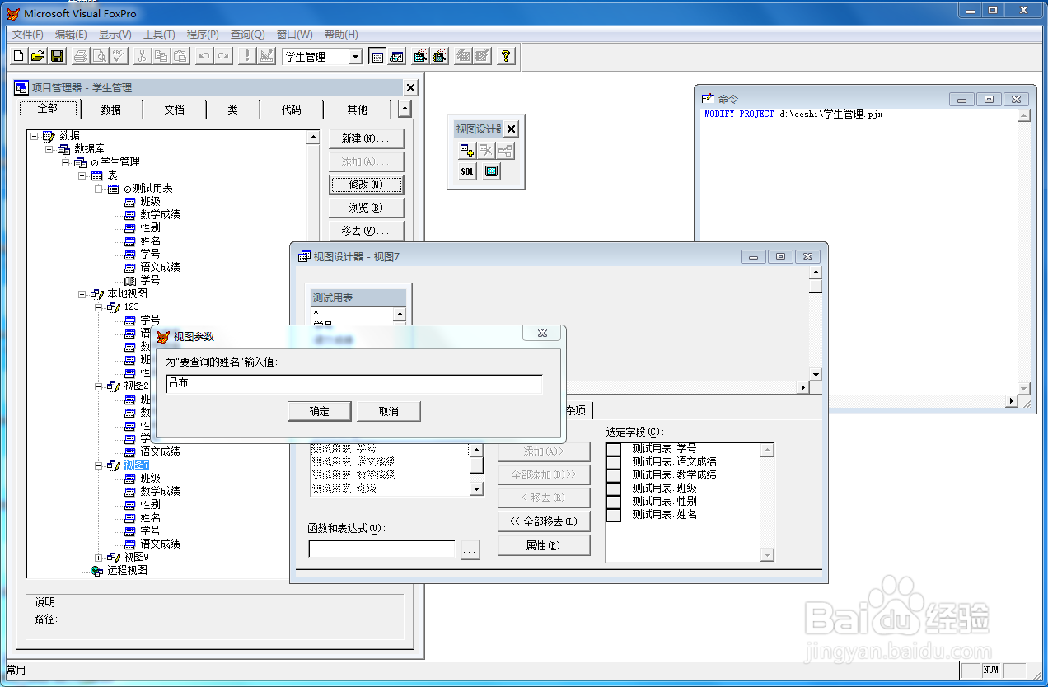Click the Run exclamation mark icon
1048x687 pixels.
click(x=246, y=56)
